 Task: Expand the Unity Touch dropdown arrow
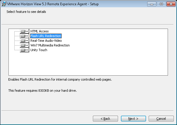point(27,50)
